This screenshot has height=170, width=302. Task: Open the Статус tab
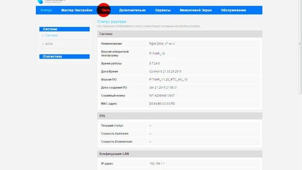[46, 10]
